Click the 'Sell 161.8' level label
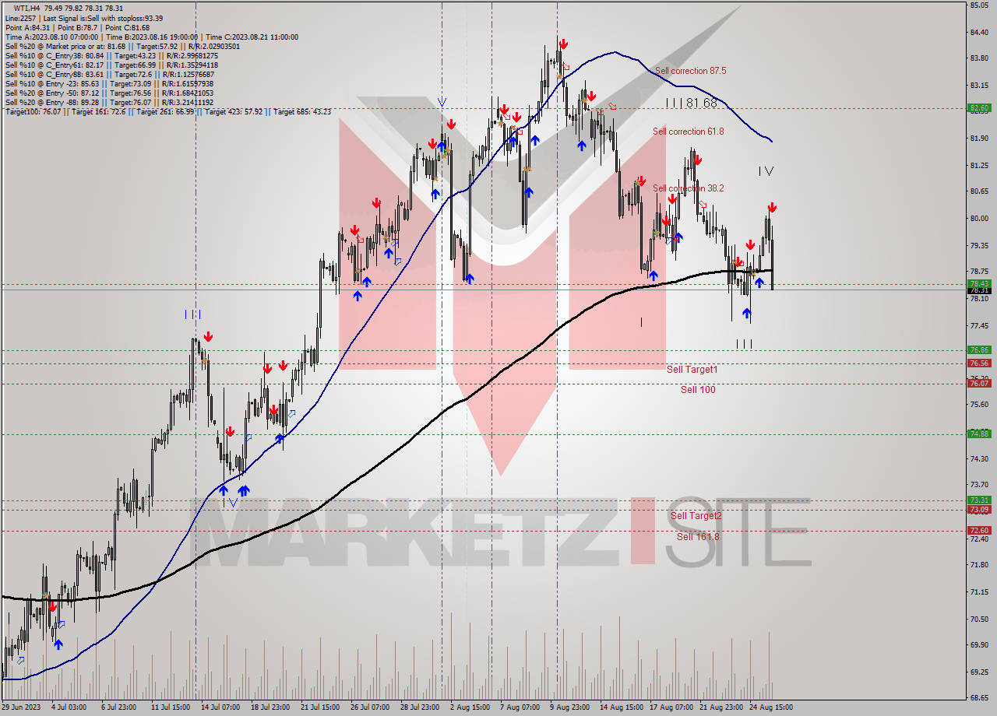This screenshot has width=997, height=716. tap(698, 537)
